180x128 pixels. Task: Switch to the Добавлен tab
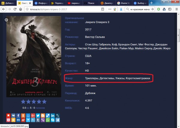point(8,3)
